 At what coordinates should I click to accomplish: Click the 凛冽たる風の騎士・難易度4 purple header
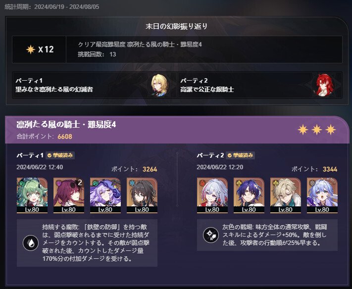pyautogui.click(x=177, y=130)
